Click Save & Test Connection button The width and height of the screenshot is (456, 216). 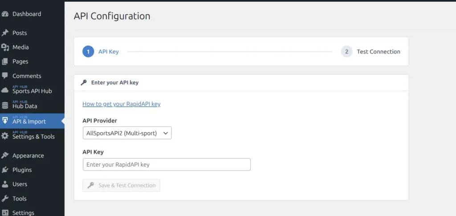121,185
